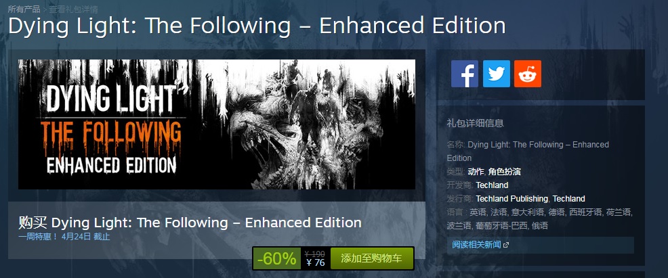The width and height of the screenshot is (668, 278).
Task: Open the Techland Publishing publisher link
Action: 512,199
